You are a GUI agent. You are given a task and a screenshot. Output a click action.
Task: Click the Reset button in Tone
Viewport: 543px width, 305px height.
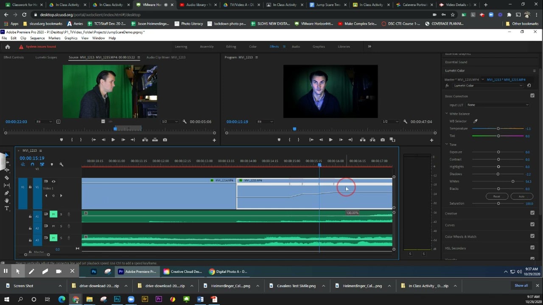(497, 196)
